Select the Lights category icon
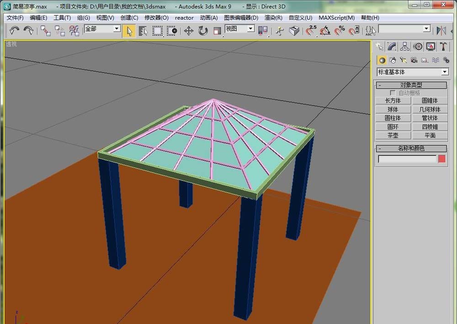The image size is (457, 324). click(x=404, y=60)
